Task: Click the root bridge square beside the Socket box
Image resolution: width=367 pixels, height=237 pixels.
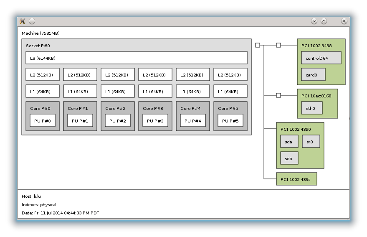Action: point(258,45)
